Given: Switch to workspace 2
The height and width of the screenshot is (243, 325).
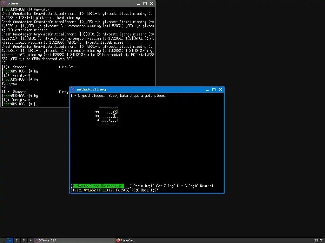Looking at the screenshot, I should point(17,240).
